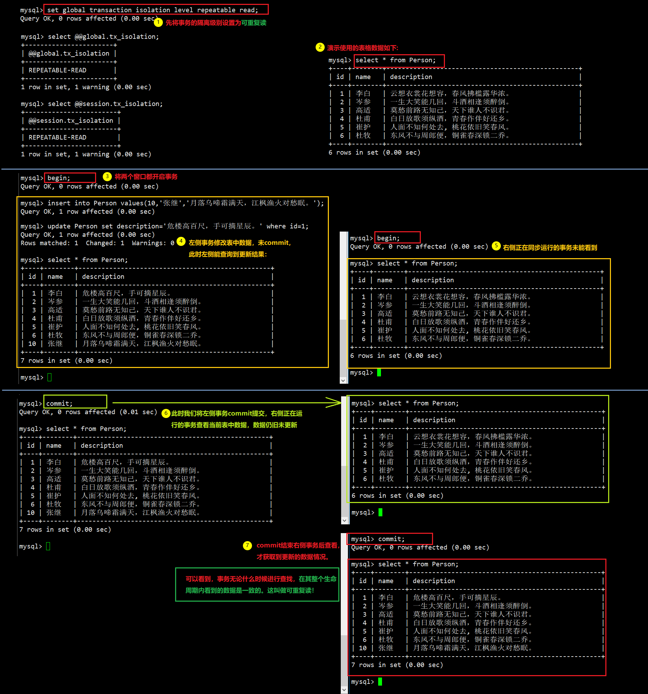Click the REPEATABLE-READ value under @@global.tx_isolation
This screenshot has width=648, height=694.
[x=57, y=70]
